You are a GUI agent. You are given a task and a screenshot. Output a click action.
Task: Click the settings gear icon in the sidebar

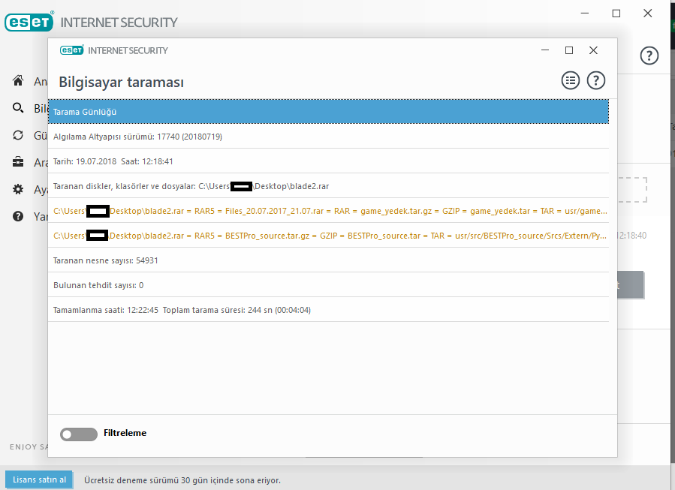[x=18, y=189]
